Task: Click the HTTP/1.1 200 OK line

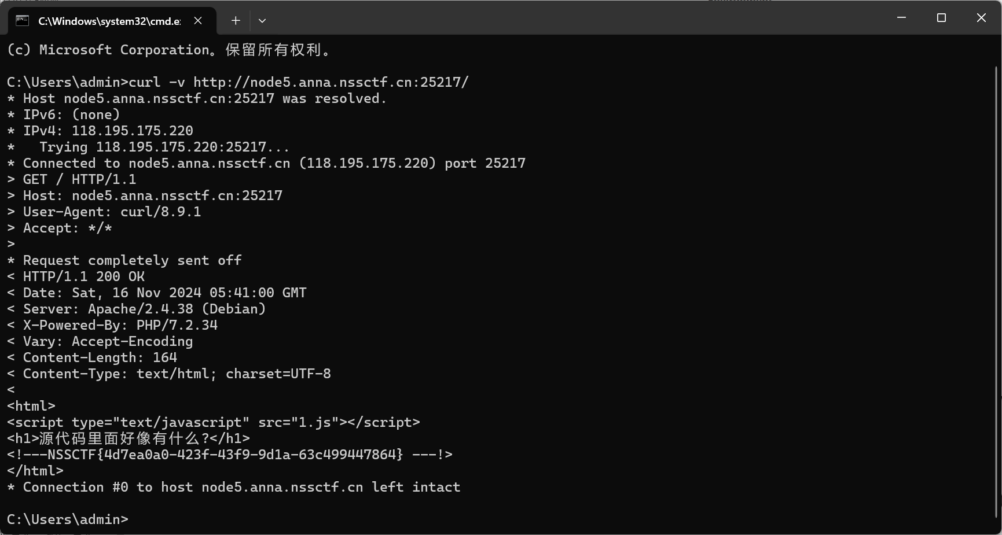Action: click(76, 276)
